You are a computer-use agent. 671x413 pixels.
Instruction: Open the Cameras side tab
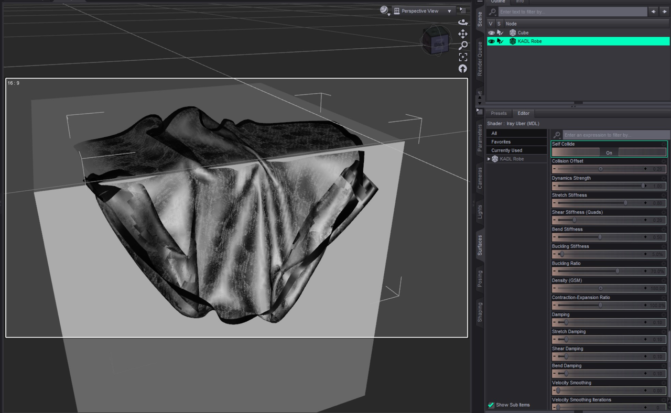[480, 178]
